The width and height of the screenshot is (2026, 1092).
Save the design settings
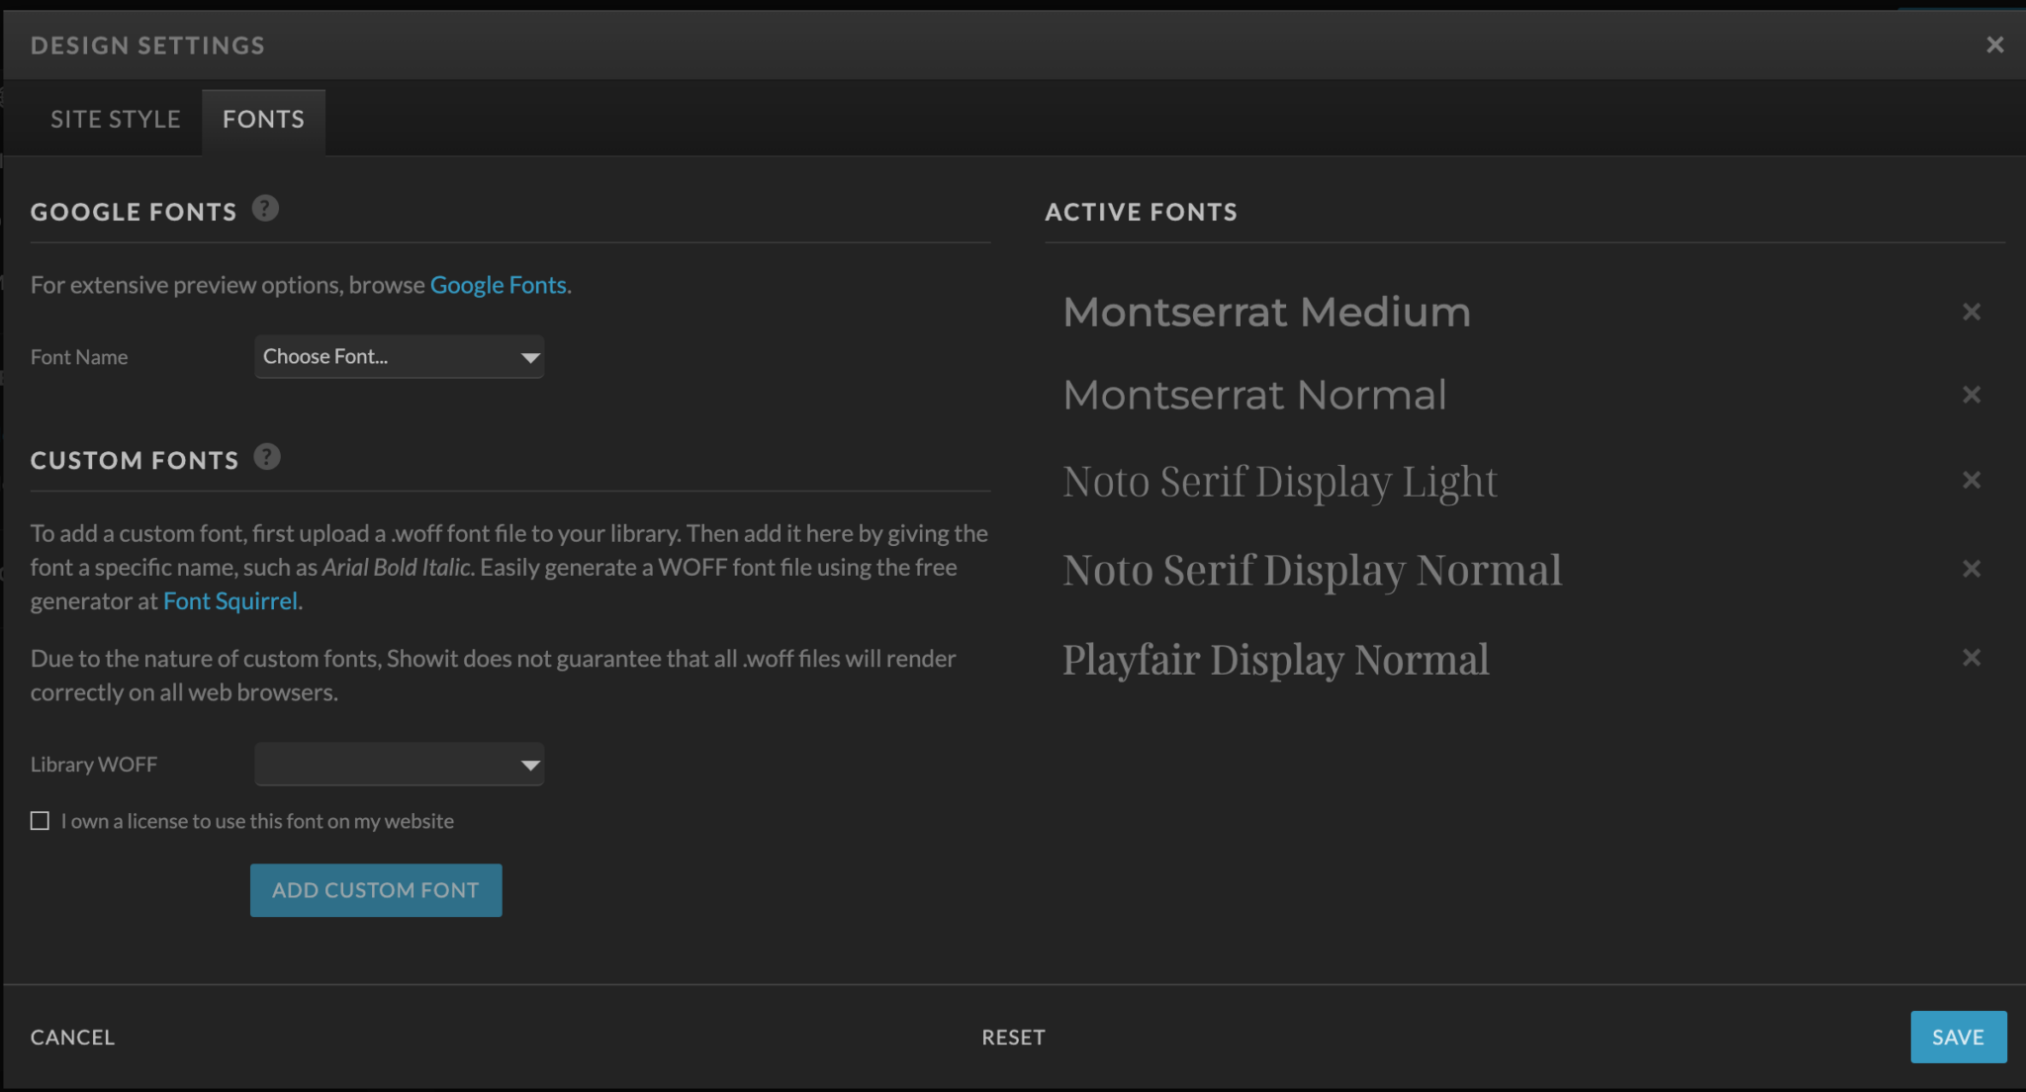(1957, 1037)
